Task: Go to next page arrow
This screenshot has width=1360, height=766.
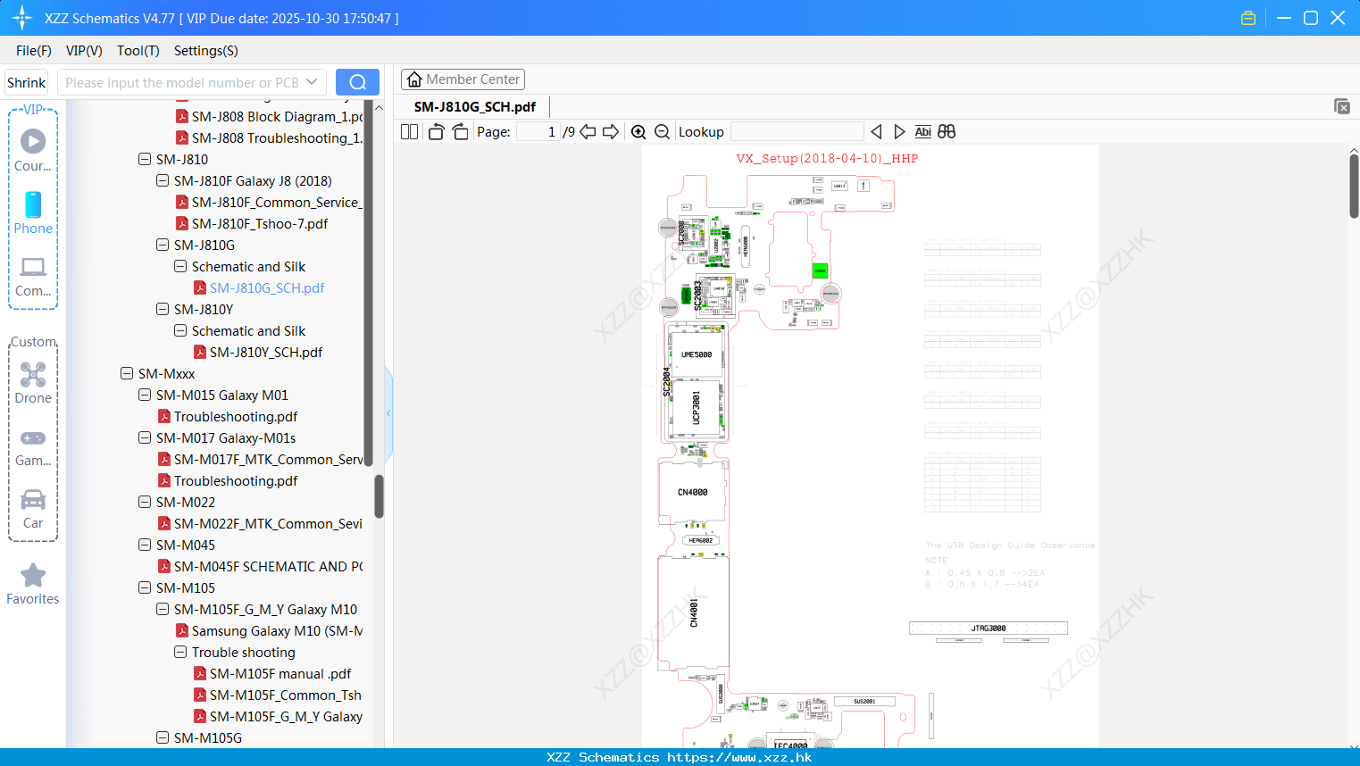Action: [611, 131]
